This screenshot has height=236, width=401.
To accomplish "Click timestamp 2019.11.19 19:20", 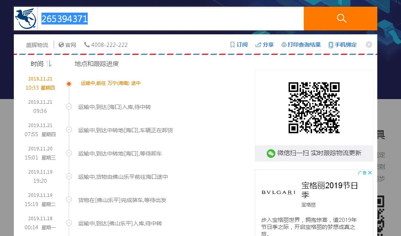I will click(x=40, y=176).
